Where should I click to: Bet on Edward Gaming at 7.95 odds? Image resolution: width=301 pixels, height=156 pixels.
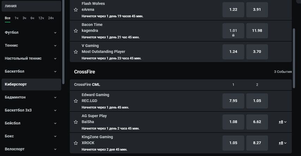233,101
